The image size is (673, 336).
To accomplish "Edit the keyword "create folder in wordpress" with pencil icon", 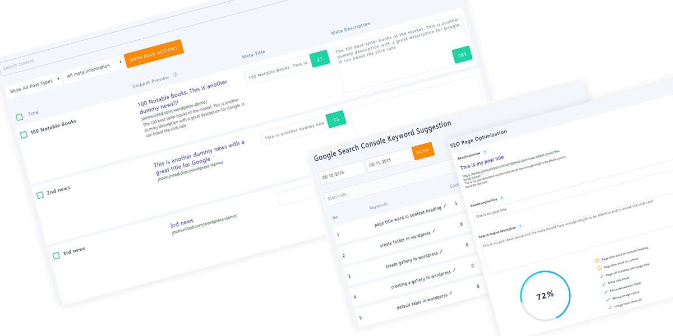I will point(434,232).
